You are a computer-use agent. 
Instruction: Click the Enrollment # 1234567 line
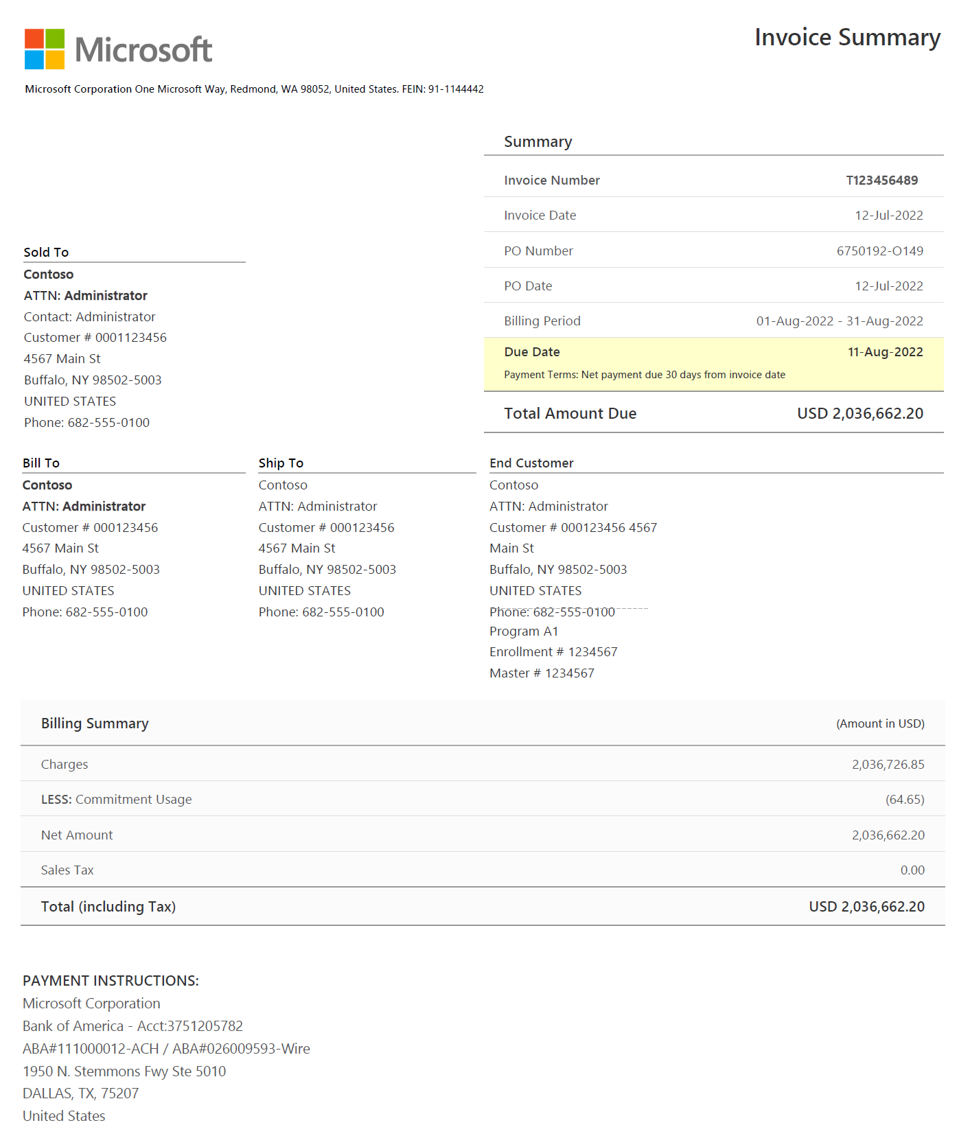(x=553, y=652)
